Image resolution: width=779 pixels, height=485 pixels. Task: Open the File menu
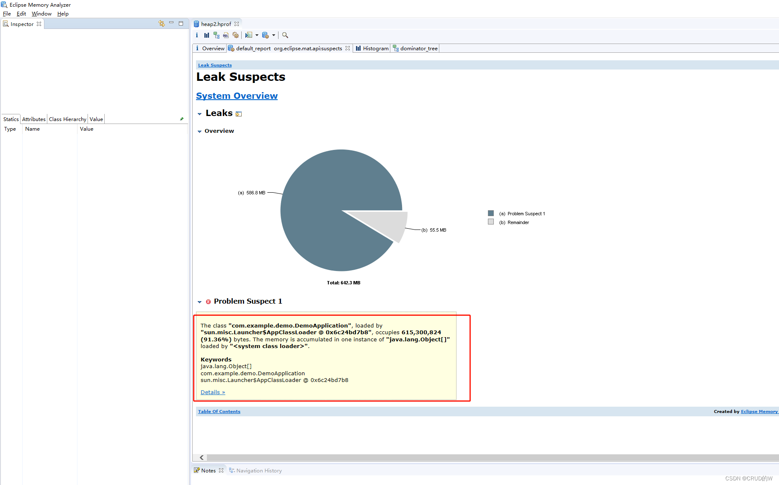click(x=7, y=14)
